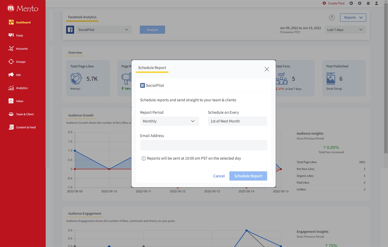
Task: Click the blue Schedule Report button
Action: pyautogui.click(x=248, y=176)
